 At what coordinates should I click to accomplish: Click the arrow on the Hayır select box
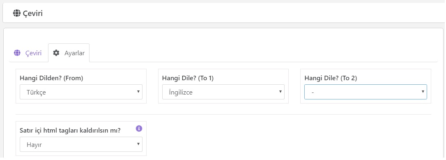138,144
